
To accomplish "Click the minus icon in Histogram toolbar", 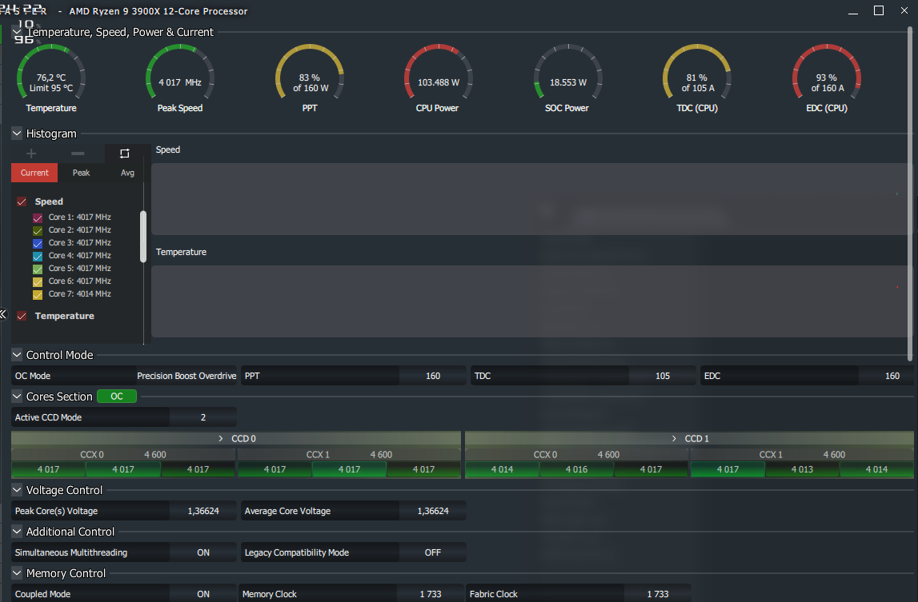I will (78, 153).
